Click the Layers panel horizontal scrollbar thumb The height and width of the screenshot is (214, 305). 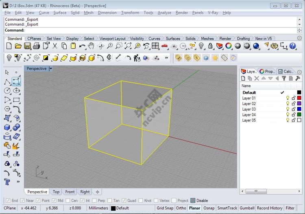(x=256, y=191)
